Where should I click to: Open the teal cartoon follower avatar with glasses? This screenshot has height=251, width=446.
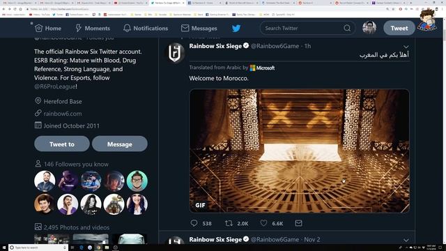(x=137, y=181)
